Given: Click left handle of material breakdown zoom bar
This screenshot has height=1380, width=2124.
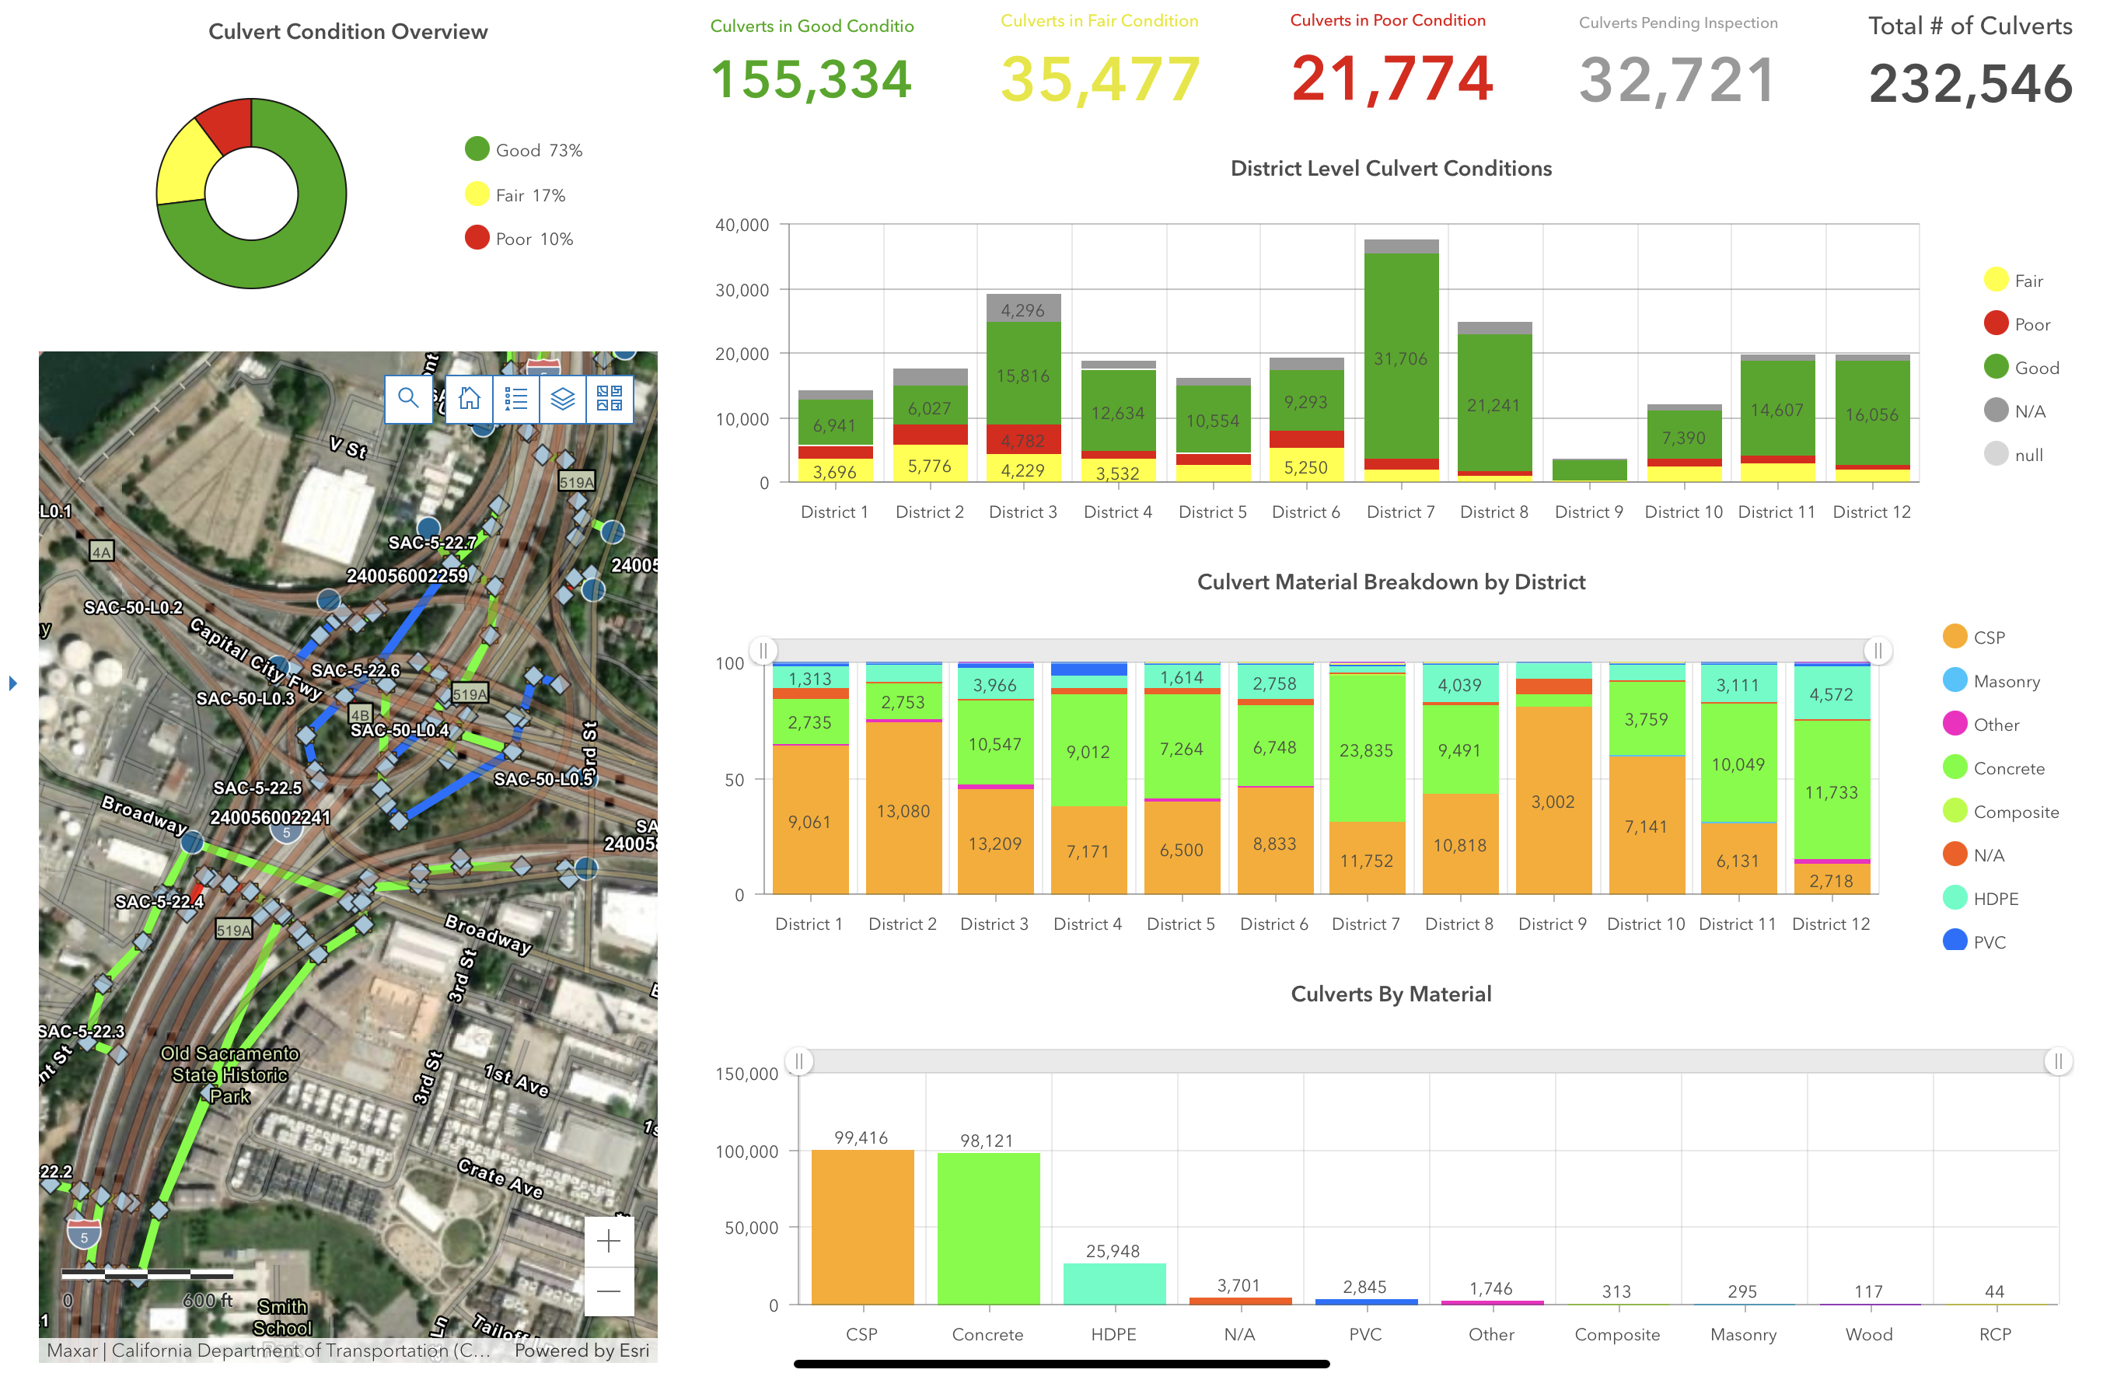Looking at the screenshot, I should coord(764,651).
